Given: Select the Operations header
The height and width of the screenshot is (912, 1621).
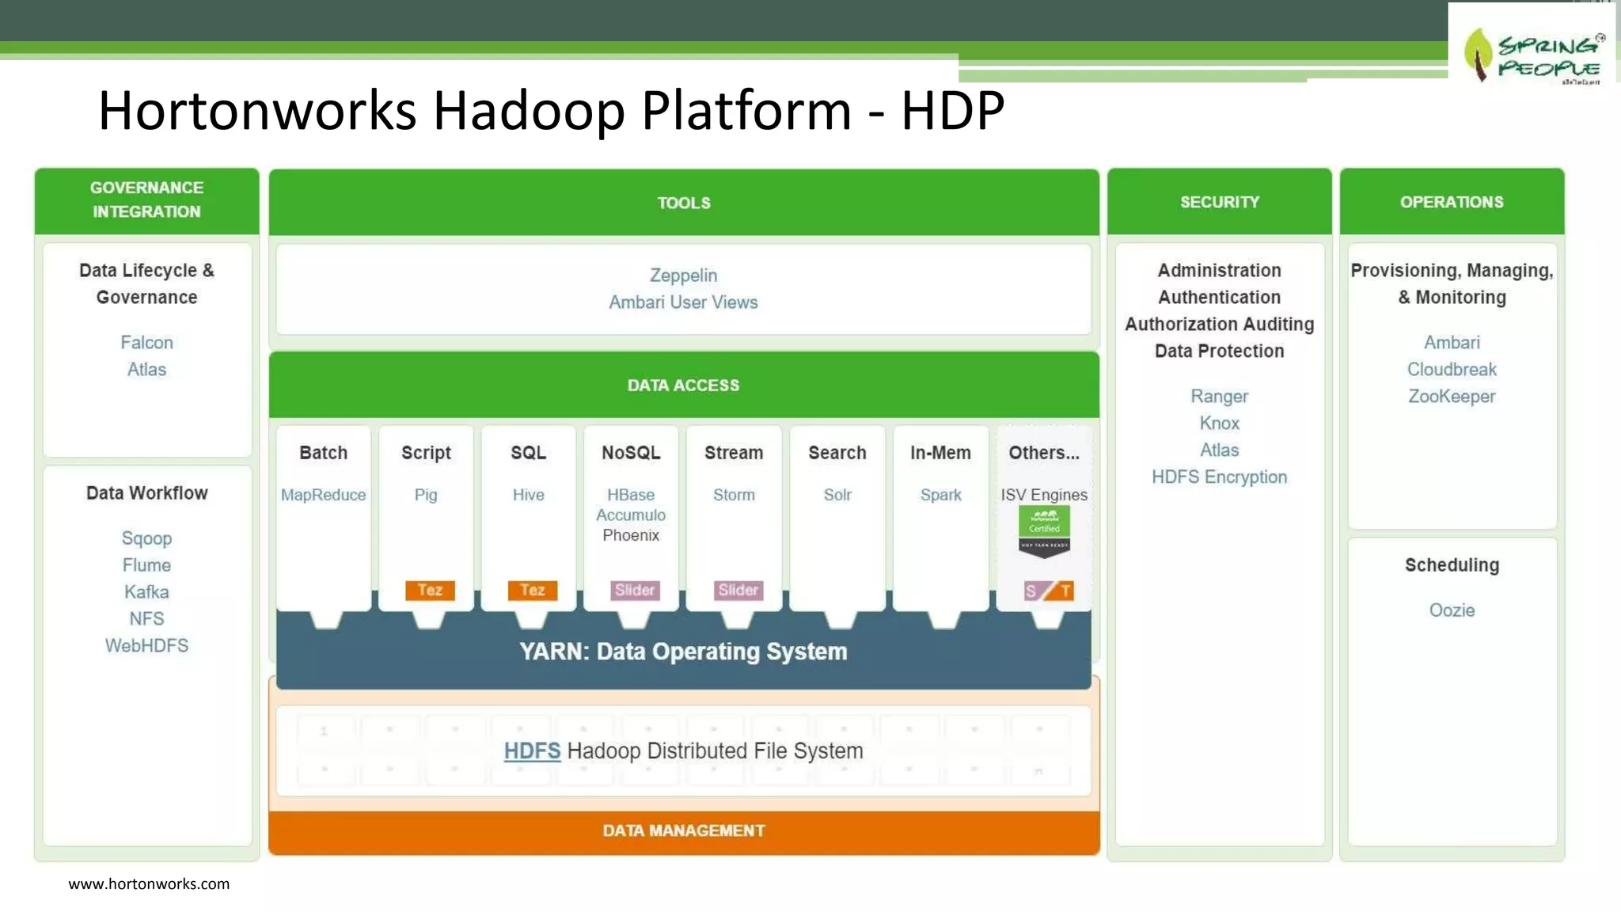Looking at the screenshot, I should [1452, 201].
